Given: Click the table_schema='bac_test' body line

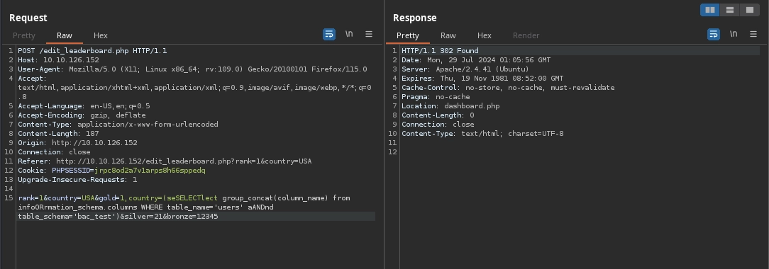Looking at the screenshot, I should (x=118, y=216).
